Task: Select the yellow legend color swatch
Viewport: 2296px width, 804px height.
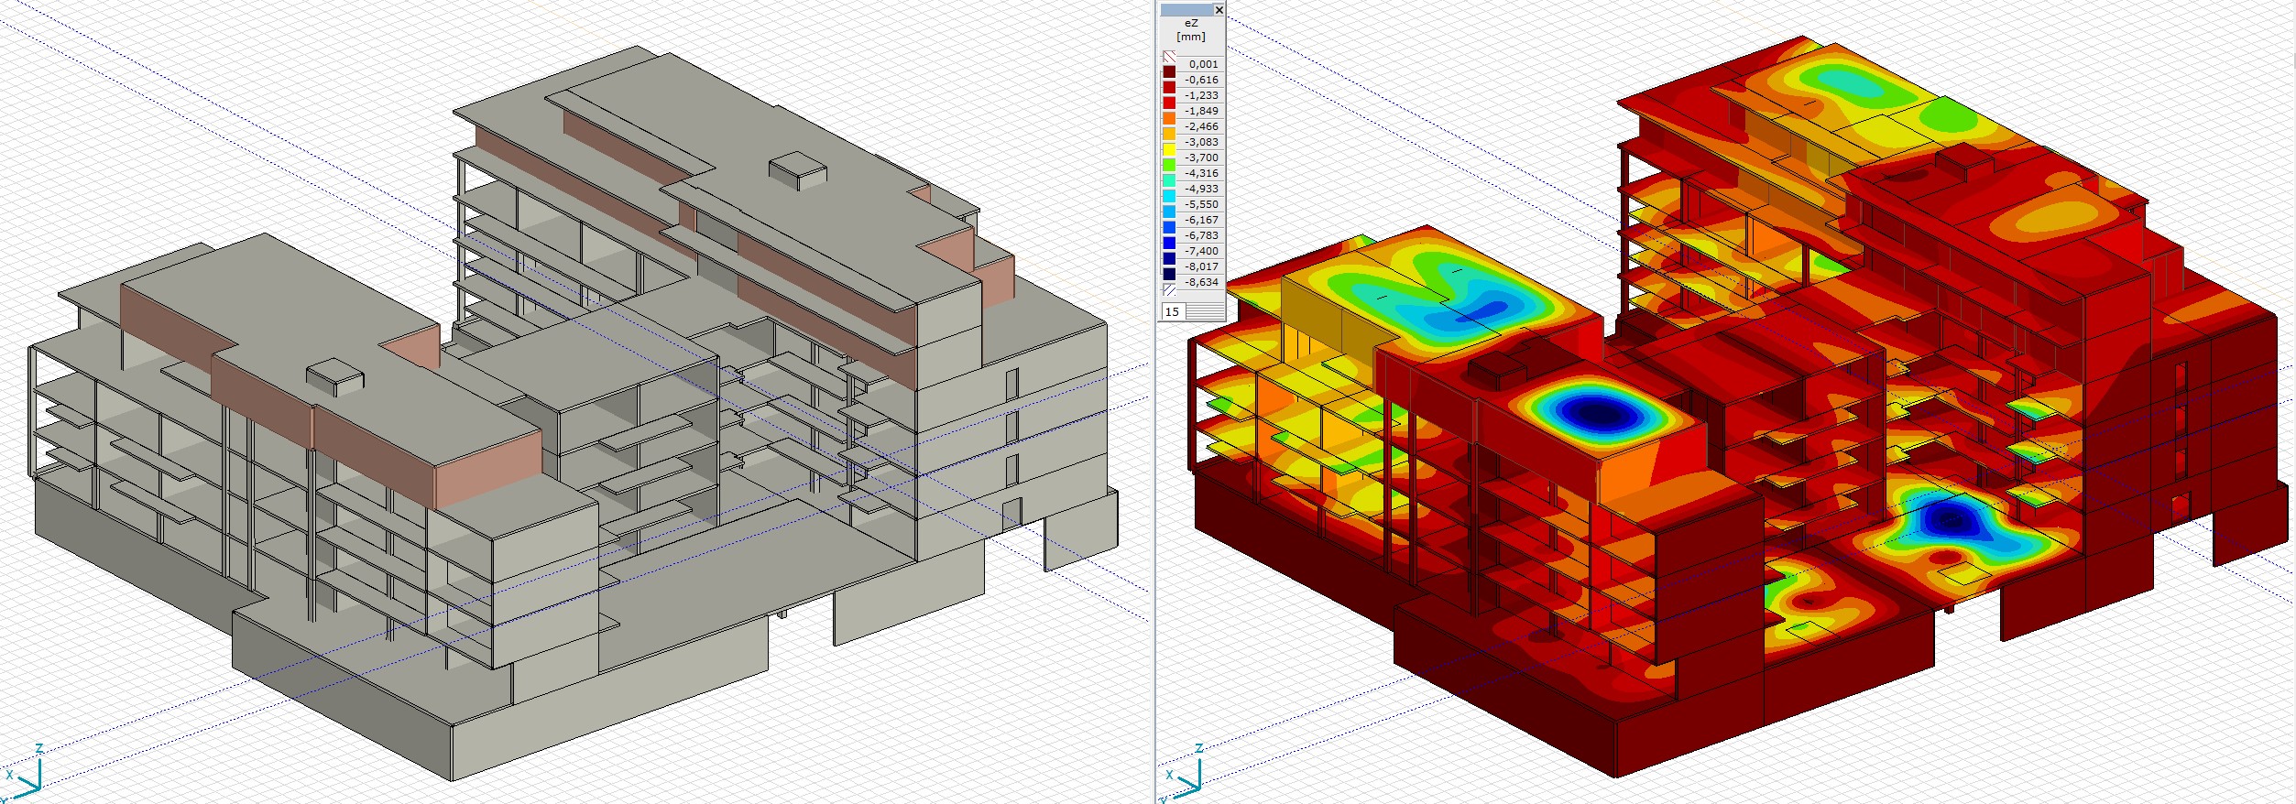Action: coord(1169,149)
